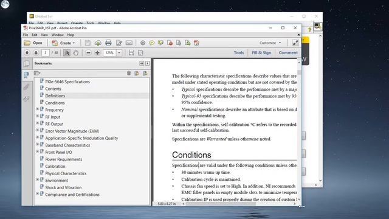Screen dimensions: 389x219
Task: Click the red badge page icon in toolbar
Action: (x=170, y=43)
